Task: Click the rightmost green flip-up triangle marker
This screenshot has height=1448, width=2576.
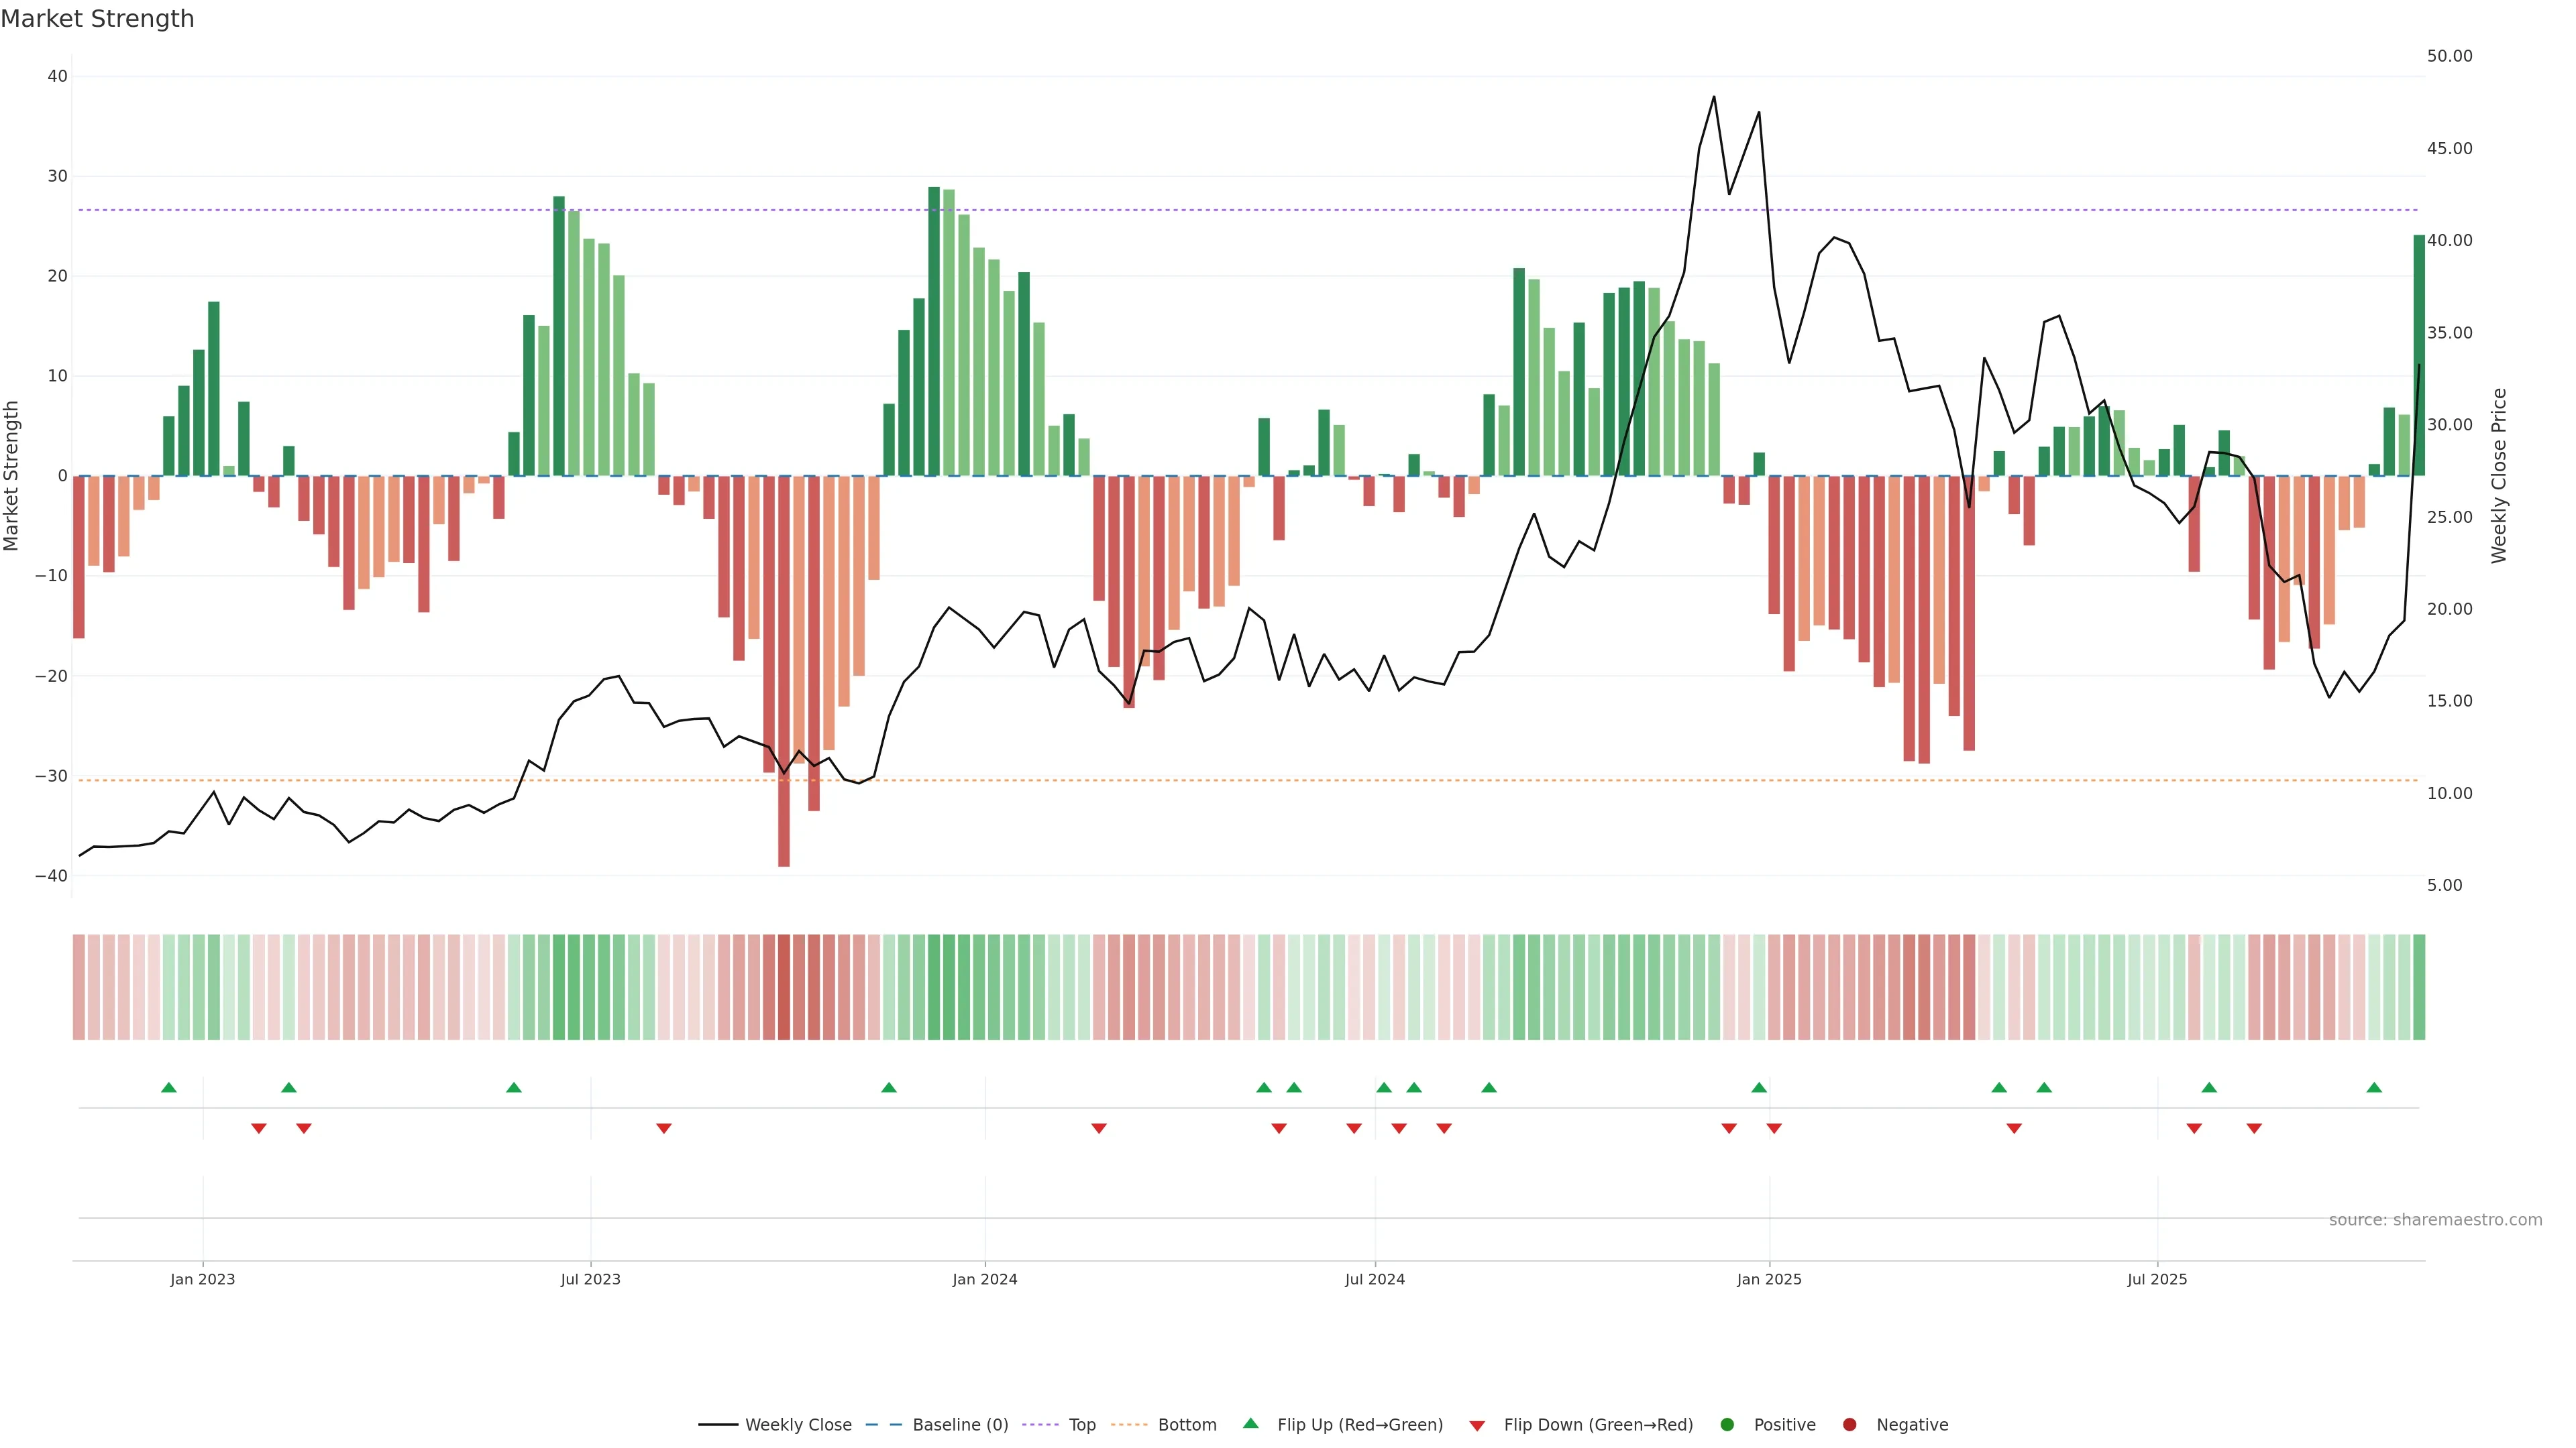Action: pos(2374,1087)
